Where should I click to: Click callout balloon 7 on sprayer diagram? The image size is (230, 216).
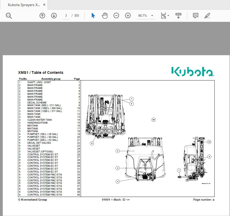(131, 99)
